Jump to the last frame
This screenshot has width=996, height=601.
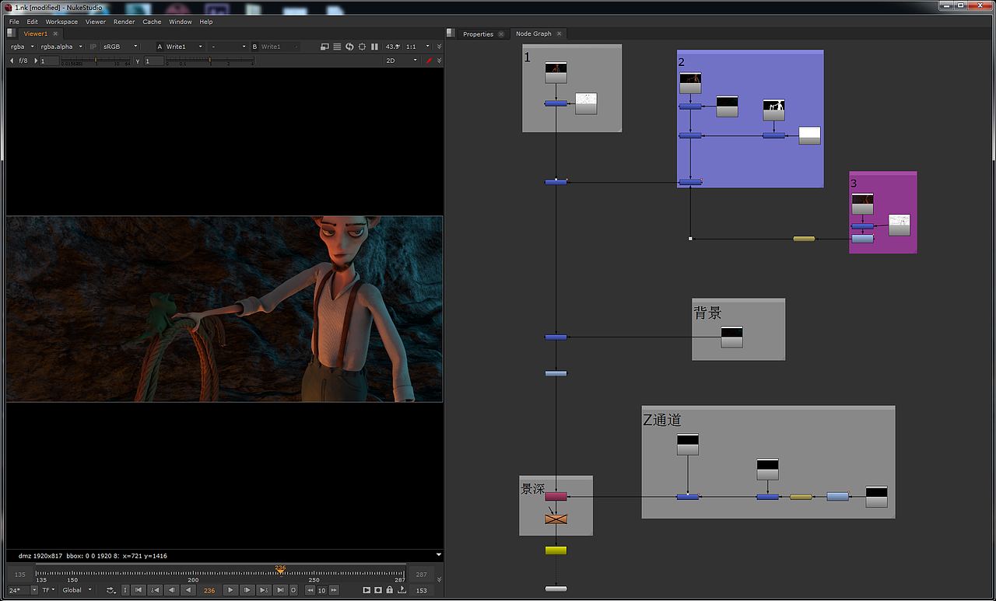coord(280,590)
